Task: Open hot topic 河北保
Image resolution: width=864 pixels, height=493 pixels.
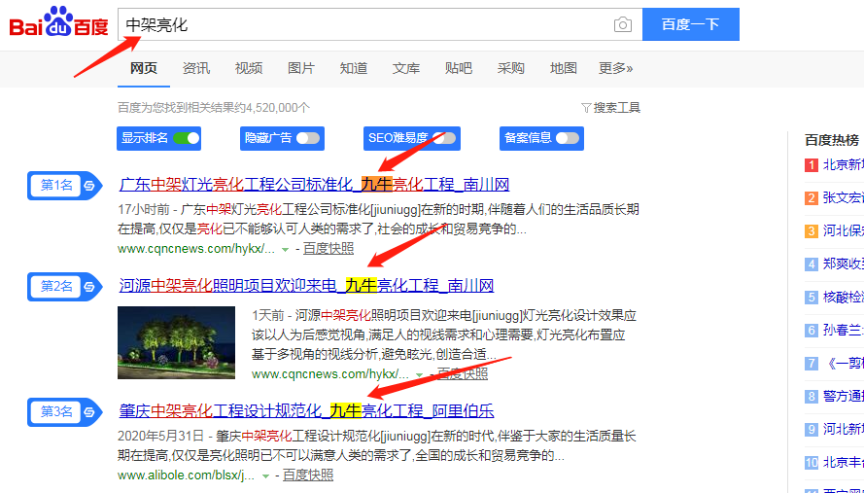Action: (x=843, y=231)
